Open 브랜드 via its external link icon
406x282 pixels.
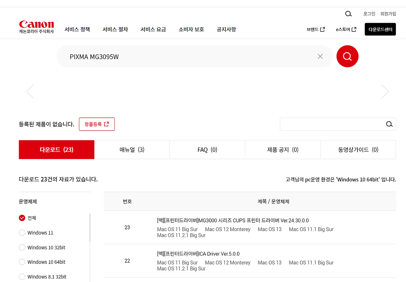(x=322, y=29)
